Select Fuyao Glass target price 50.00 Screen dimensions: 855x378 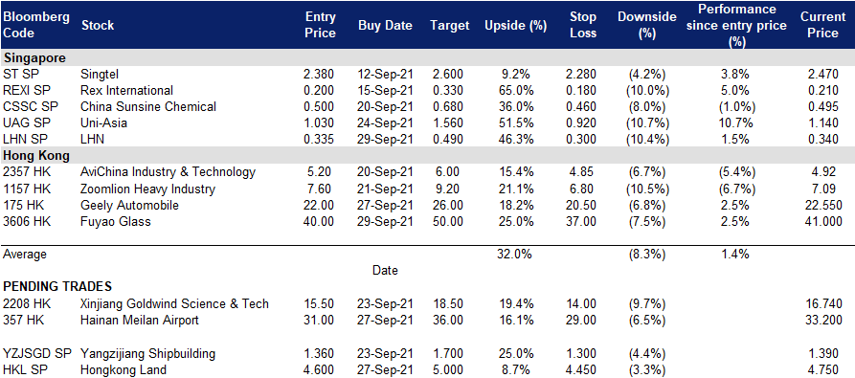(x=449, y=222)
